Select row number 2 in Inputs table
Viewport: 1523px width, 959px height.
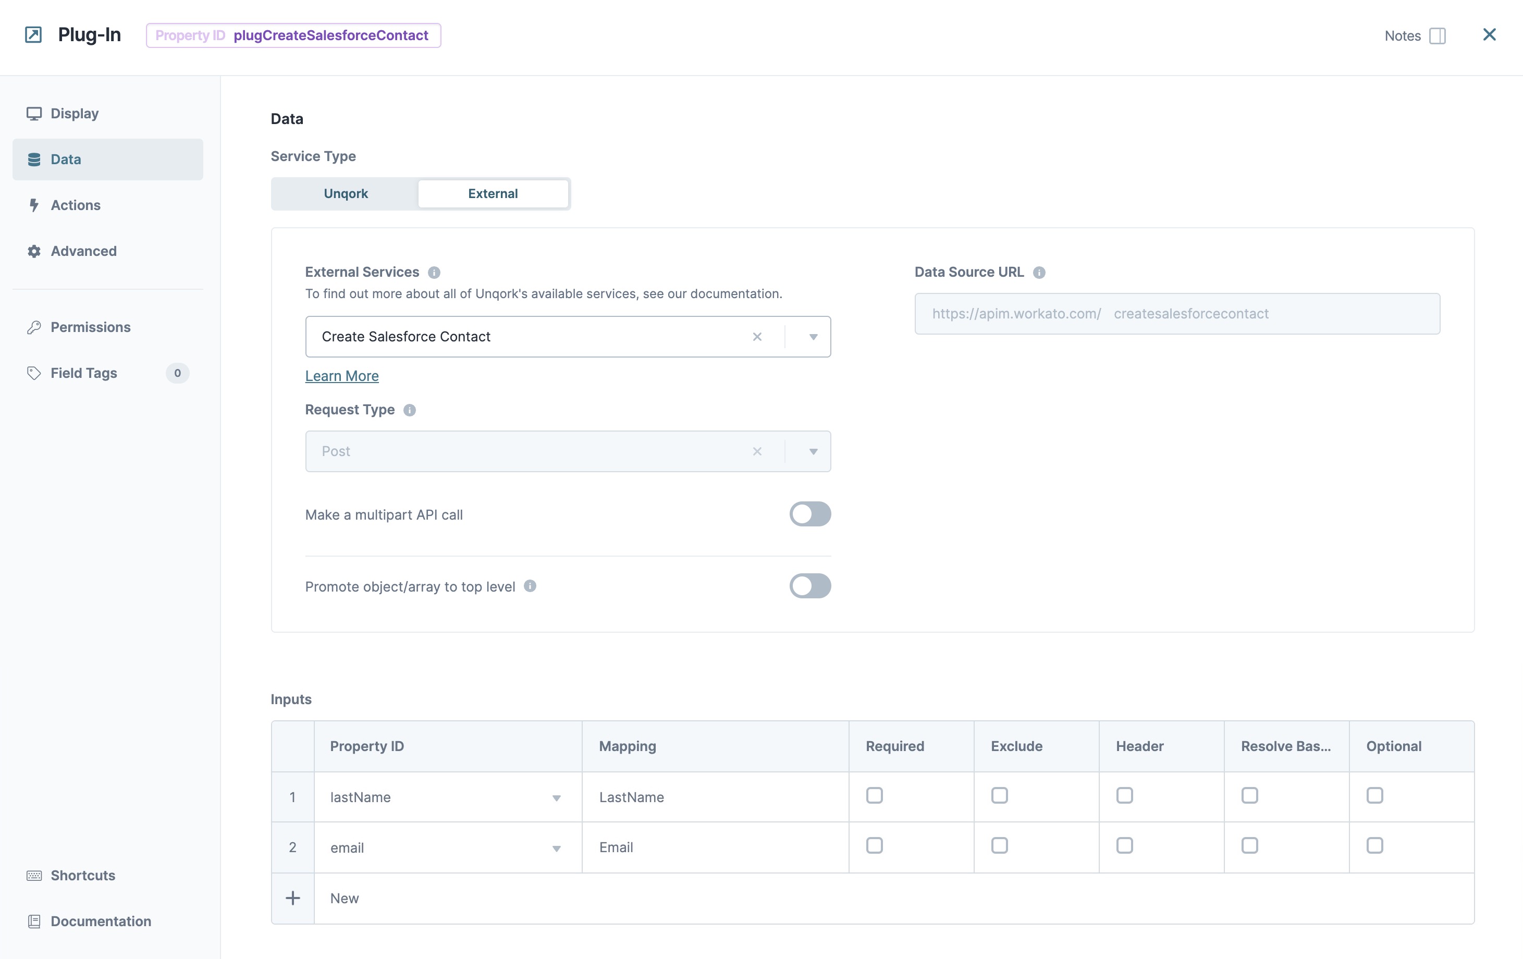pos(292,847)
